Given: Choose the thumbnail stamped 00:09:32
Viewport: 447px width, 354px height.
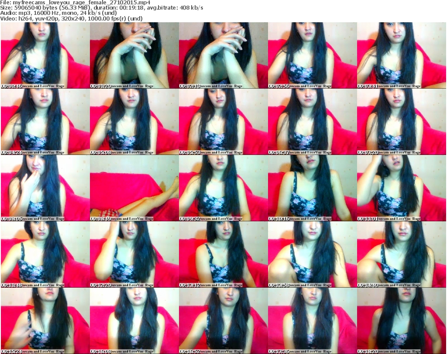Looking at the screenshot, I should coord(223,188).
